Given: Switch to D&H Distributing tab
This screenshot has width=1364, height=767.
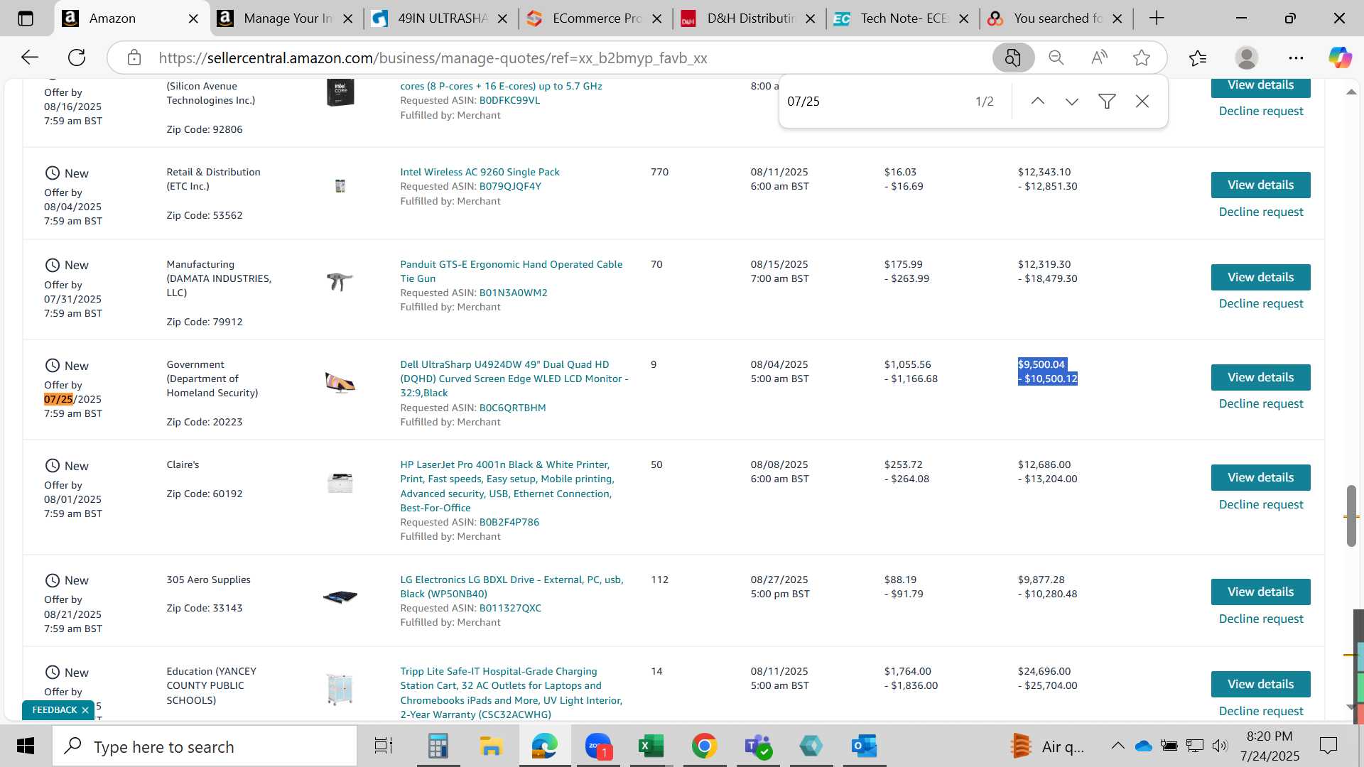Looking at the screenshot, I should tap(749, 18).
